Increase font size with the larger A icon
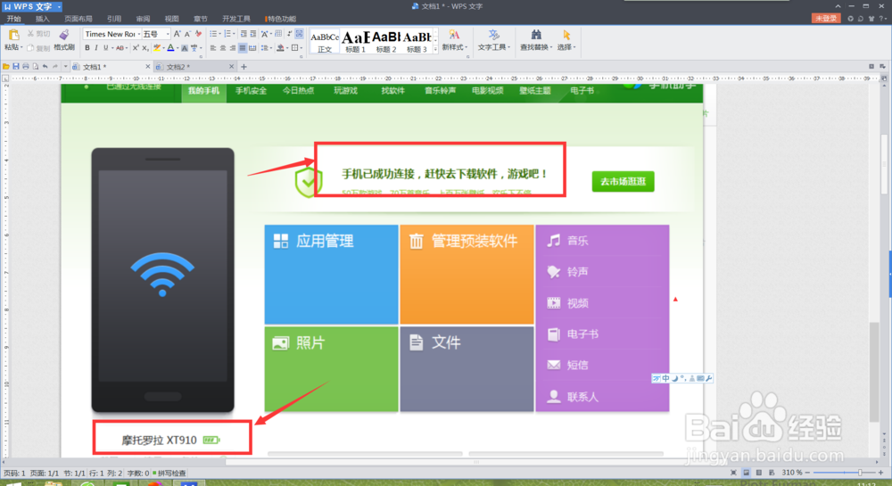The height and width of the screenshot is (486, 892). pyautogui.click(x=177, y=34)
